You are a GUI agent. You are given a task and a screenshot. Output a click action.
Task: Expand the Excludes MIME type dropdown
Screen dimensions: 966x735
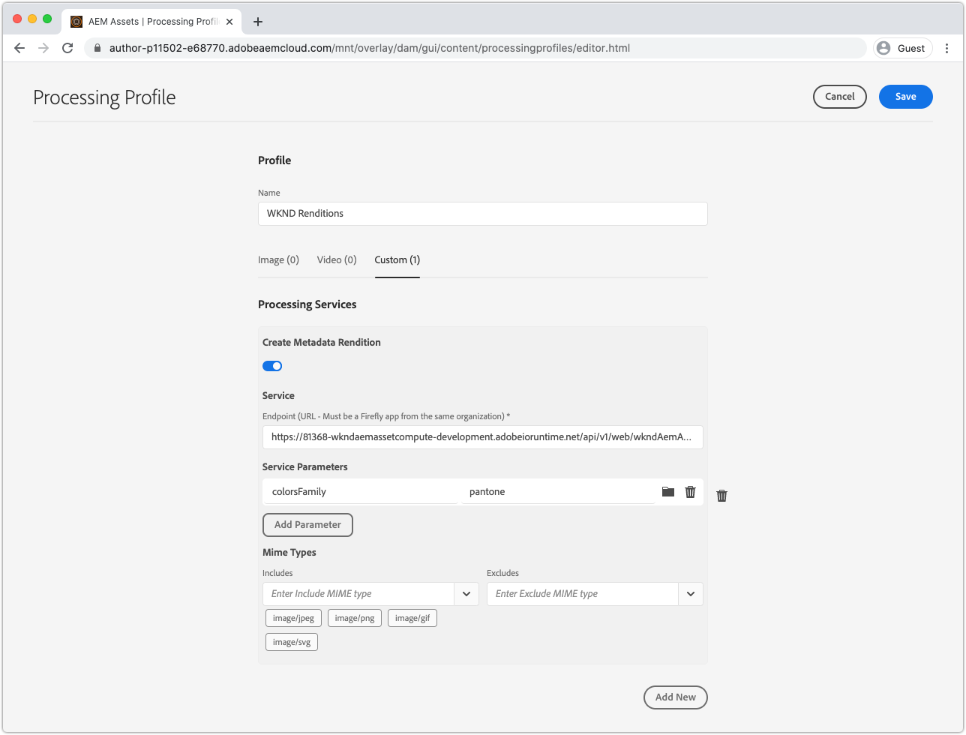pos(691,594)
